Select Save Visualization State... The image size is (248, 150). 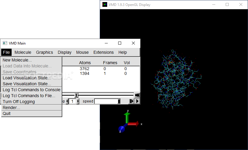[x=32, y=84]
